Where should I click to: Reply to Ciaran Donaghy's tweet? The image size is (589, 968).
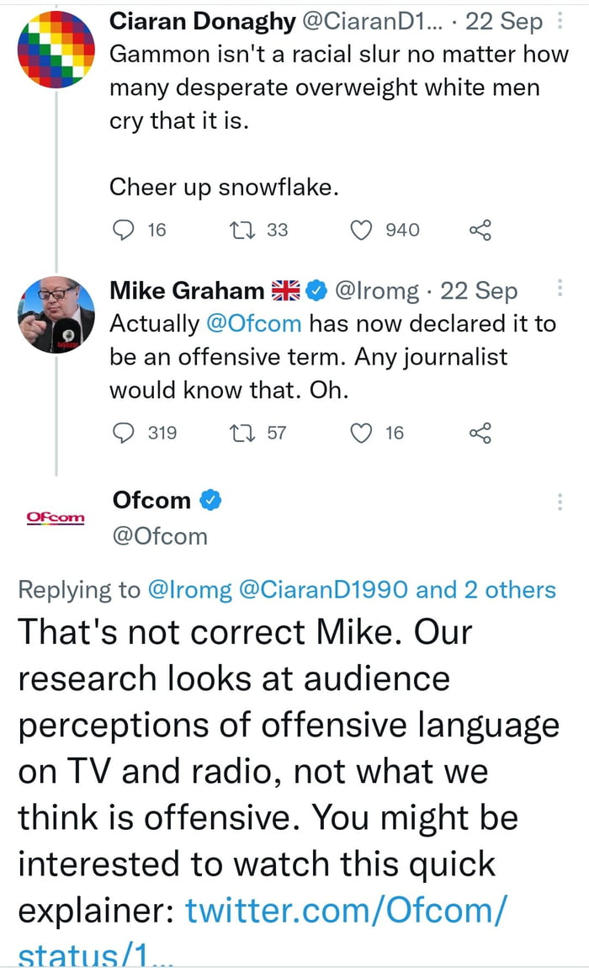click(124, 229)
